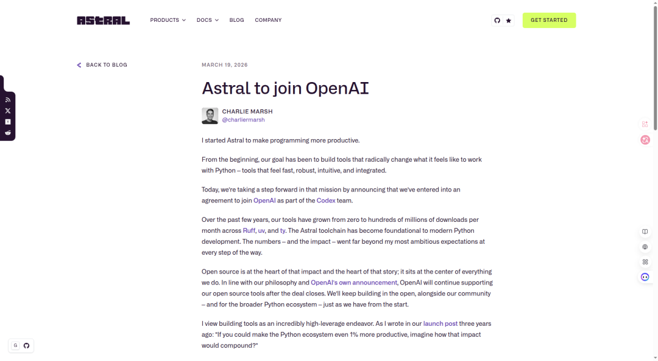Screen dimensions: 658x361
Task: Click the book reader icon on right side
Action: point(645,232)
